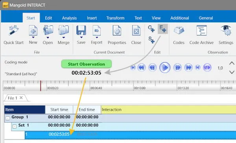Image resolution: width=236 pixels, height=143 pixels.
Task: Click the End time column header
Action: click(x=87, y=110)
